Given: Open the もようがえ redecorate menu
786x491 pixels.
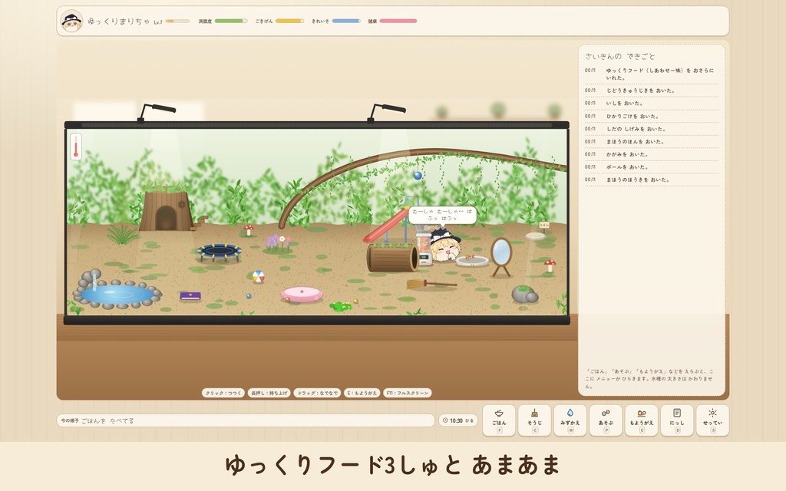Looking at the screenshot, I should pos(641,420).
